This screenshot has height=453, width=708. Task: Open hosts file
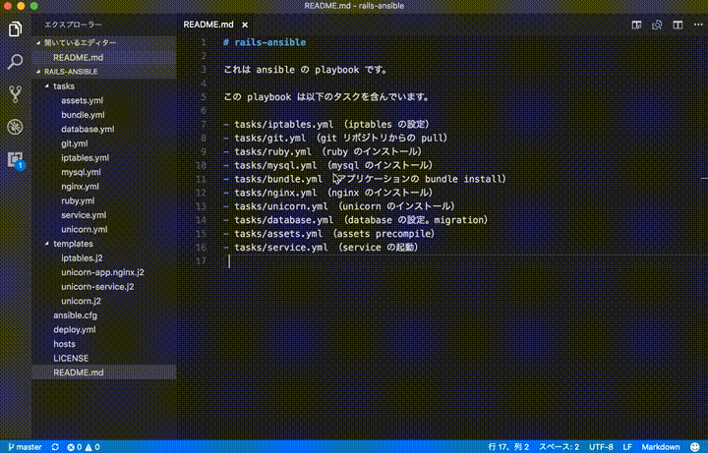click(64, 344)
